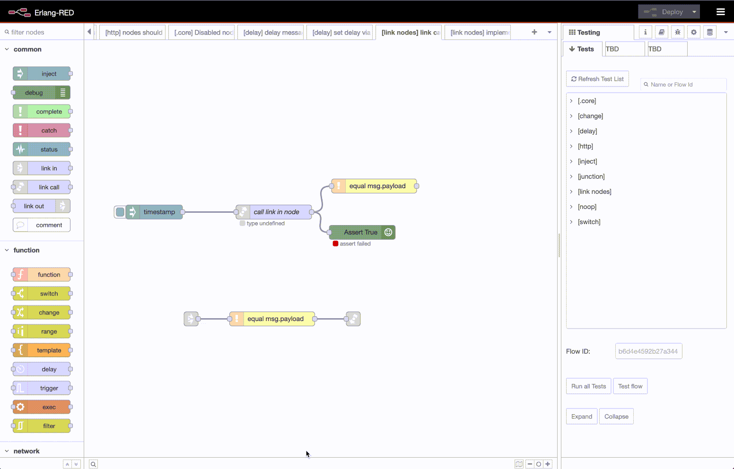Select the 'call link in node' node
The width and height of the screenshot is (734, 469).
click(x=274, y=212)
